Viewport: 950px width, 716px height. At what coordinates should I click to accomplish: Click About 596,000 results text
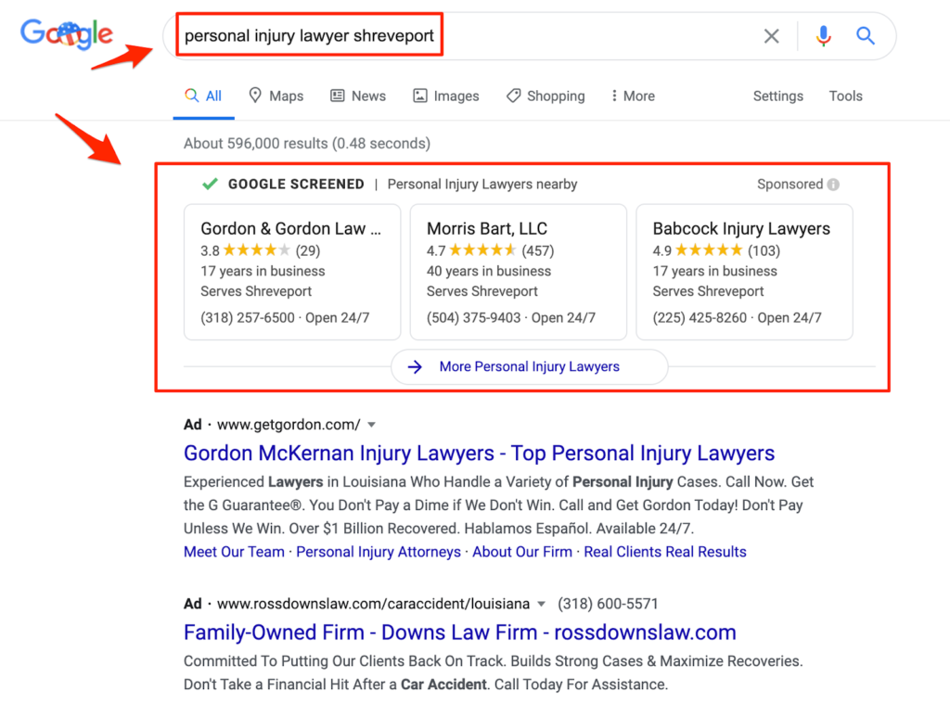pyautogui.click(x=307, y=144)
